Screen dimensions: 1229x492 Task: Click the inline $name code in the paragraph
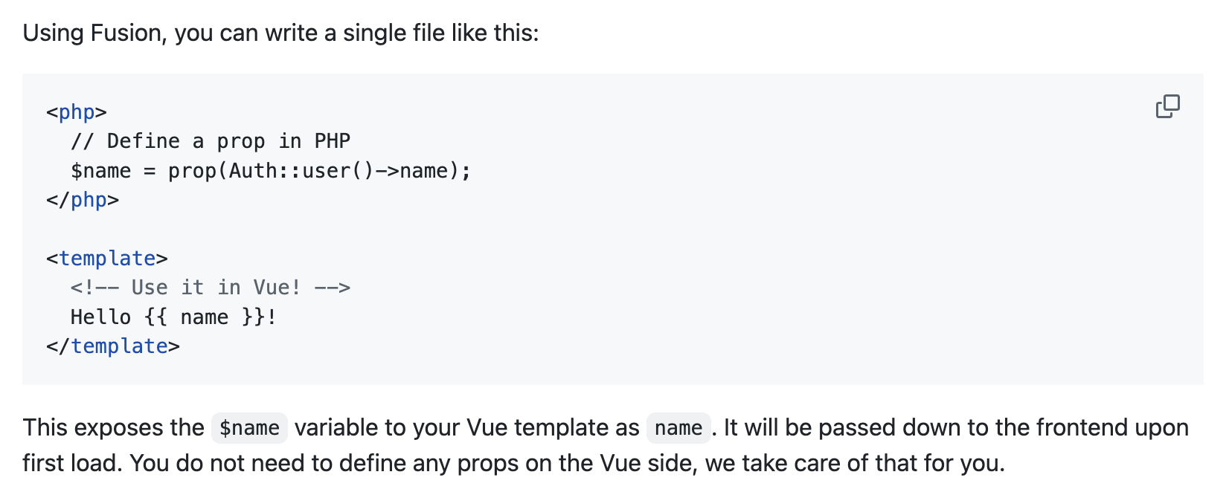tap(249, 428)
